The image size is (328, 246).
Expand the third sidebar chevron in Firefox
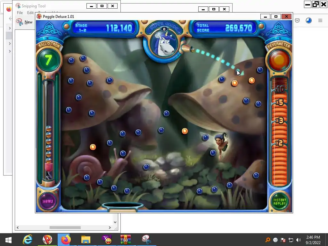click(x=10, y=51)
